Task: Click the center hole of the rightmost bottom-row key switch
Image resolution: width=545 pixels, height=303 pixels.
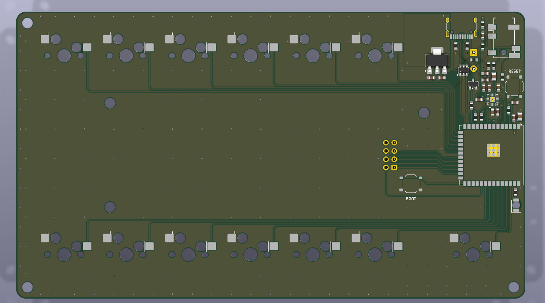Action: 473,254
